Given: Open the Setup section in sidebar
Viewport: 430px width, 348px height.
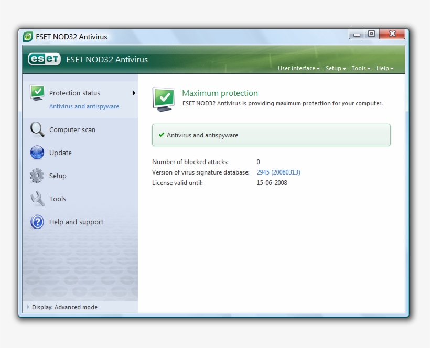Looking at the screenshot, I should coord(58,176).
